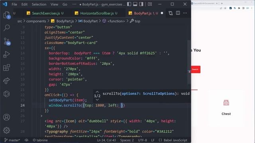Open the share arrow icon in activity bar
The image size is (255, 143).
pyautogui.click(x=6, y=81)
